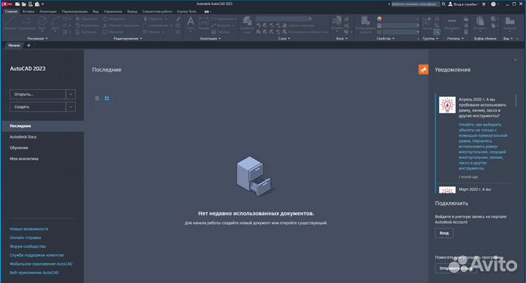Expand the Открыть button dropdown arrow
Viewport: 526px width, 283px height.
71,94
